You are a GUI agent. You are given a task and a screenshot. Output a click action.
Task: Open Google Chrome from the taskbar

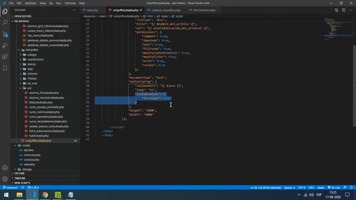[45, 195]
